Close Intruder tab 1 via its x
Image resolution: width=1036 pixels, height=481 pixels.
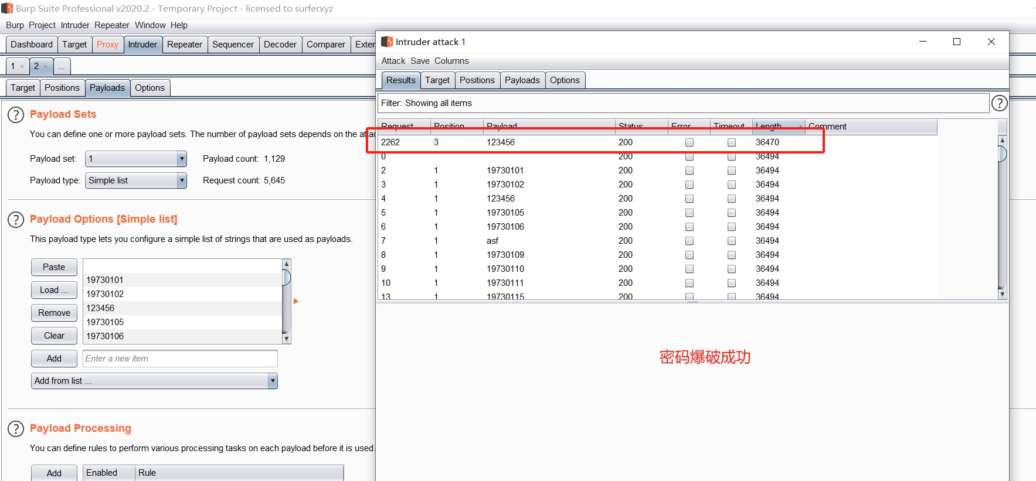pyautogui.click(x=22, y=67)
